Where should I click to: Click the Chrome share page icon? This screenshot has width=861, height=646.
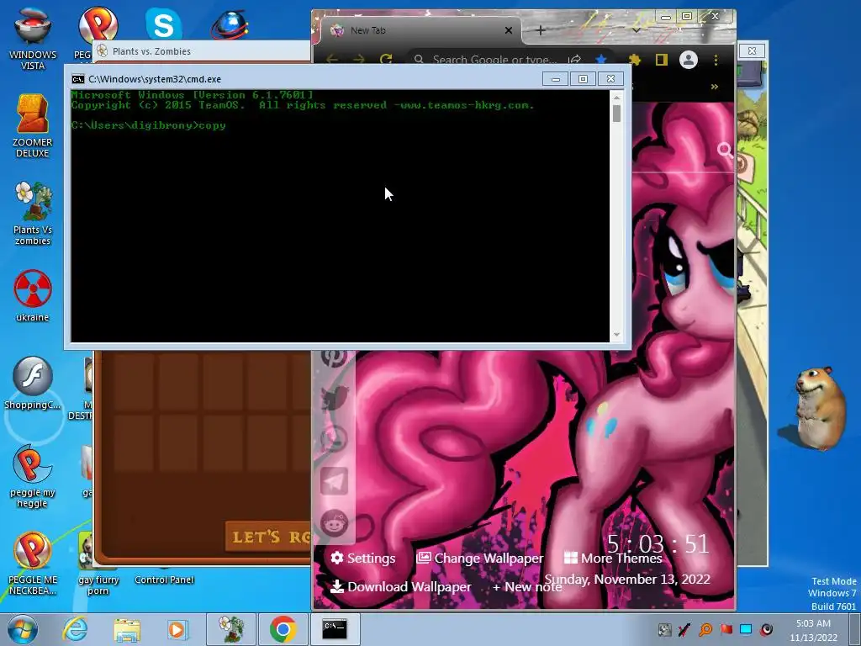(x=575, y=60)
